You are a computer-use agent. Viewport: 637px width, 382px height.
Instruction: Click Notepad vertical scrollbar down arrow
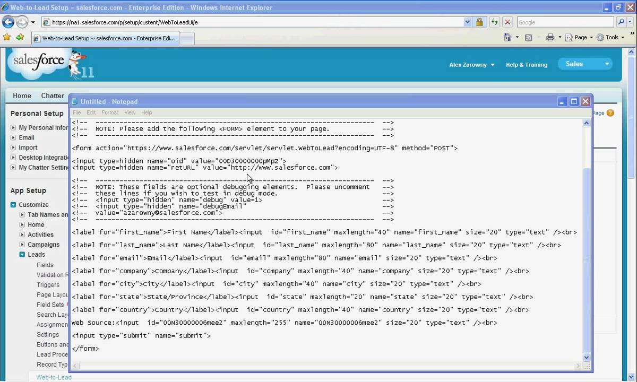[x=587, y=358]
